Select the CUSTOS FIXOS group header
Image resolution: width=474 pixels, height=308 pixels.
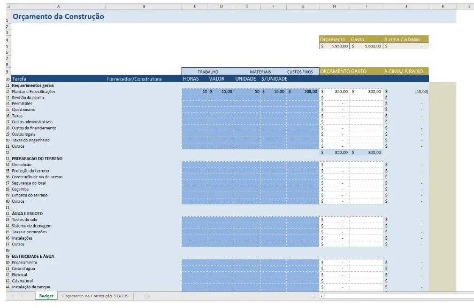(300, 72)
